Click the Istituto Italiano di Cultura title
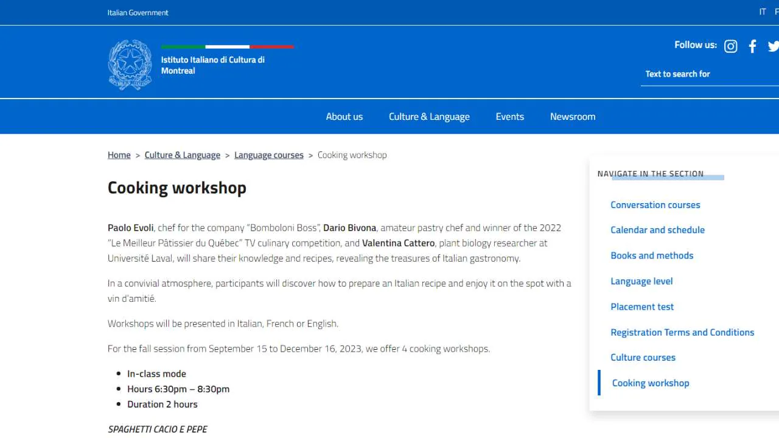Image resolution: width=779 pixels, height=438 pixels. [213, 65]
